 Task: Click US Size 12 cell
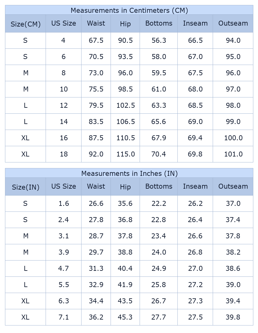tap(63, 106)
